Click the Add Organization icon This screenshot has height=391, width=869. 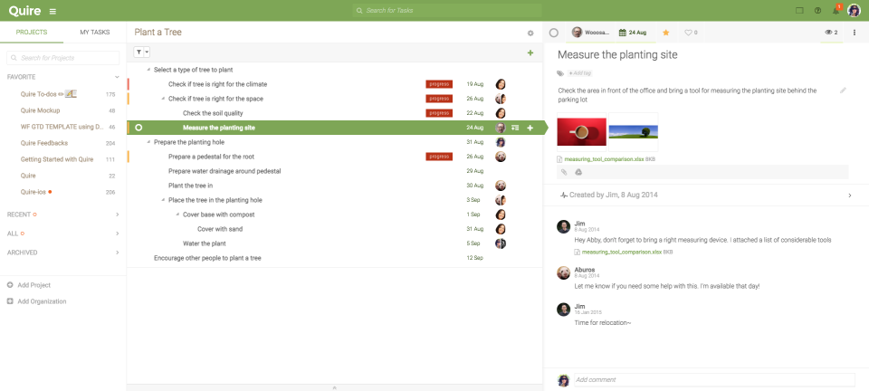[10, 301]
